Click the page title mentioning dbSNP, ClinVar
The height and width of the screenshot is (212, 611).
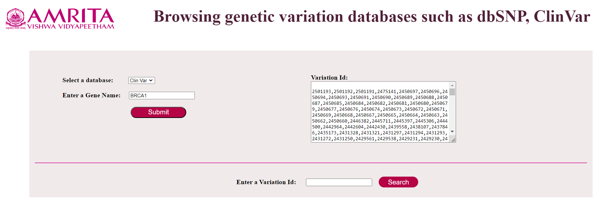click(371, 16)
